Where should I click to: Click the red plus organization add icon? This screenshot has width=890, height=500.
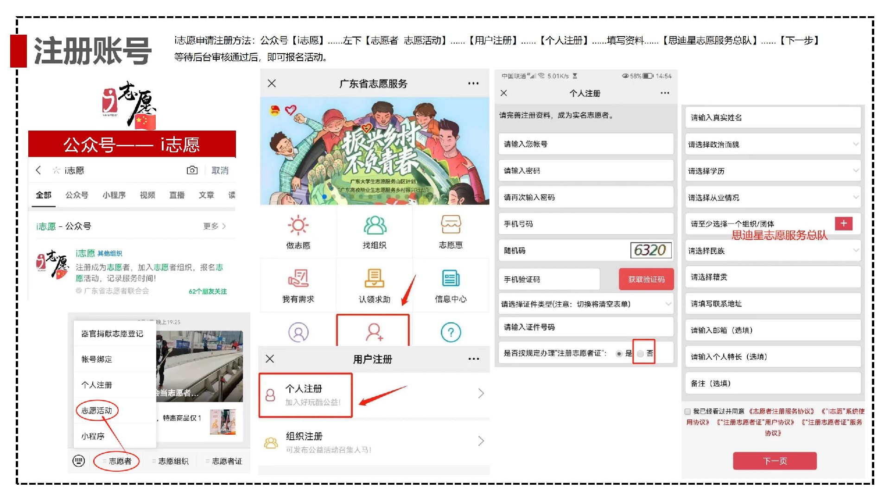coord(844,224)
